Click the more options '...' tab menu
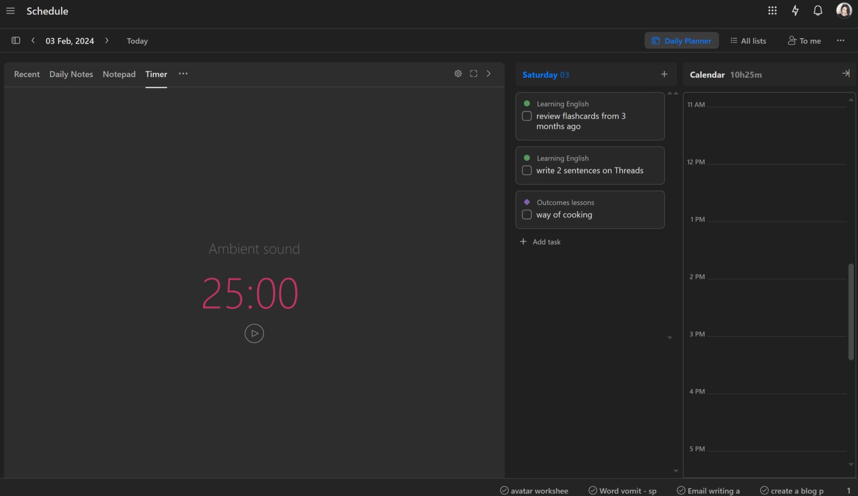The height and width of the screenshot is (496, 858). (183, 74)
